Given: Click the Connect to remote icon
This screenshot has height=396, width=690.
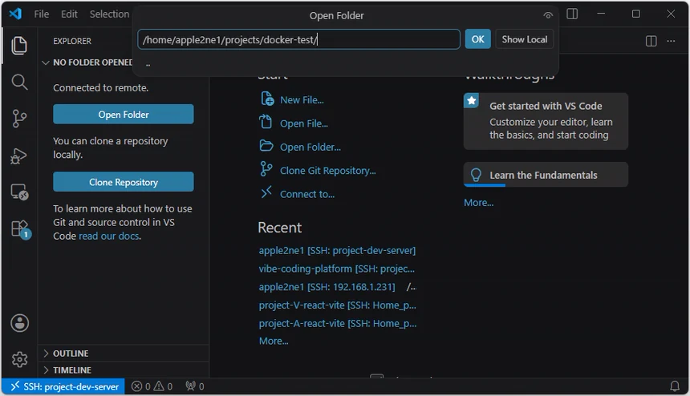Looking at the screenshot, I should pyautogui.click(x=266, y=192).
